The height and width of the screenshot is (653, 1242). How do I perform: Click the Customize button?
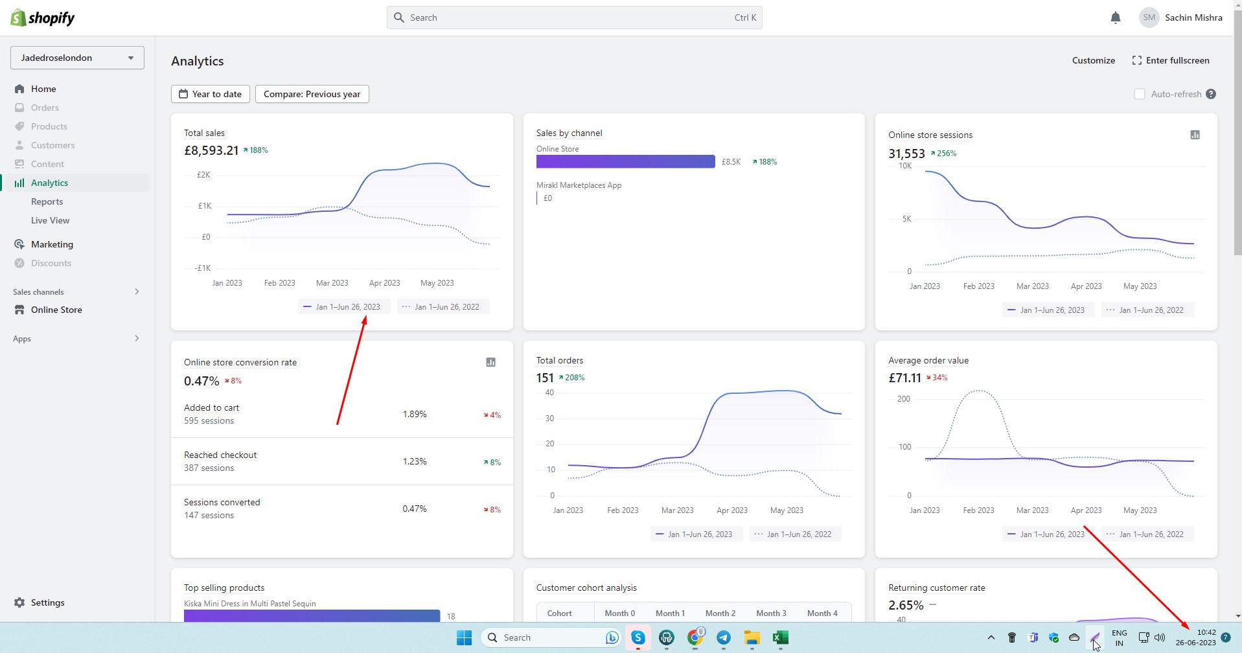click(x=1094, y=60)
